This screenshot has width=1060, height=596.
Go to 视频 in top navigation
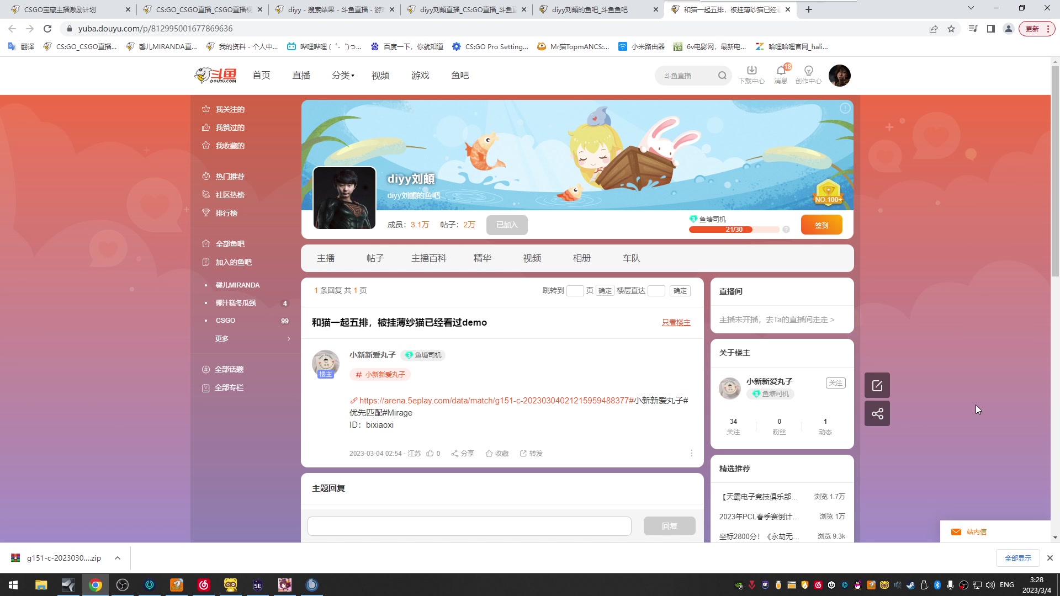pos(381,76)
